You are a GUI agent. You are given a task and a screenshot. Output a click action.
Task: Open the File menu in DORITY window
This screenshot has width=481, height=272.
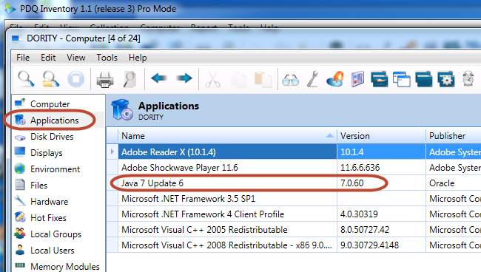pyautogui.click(x=23, y=58)
